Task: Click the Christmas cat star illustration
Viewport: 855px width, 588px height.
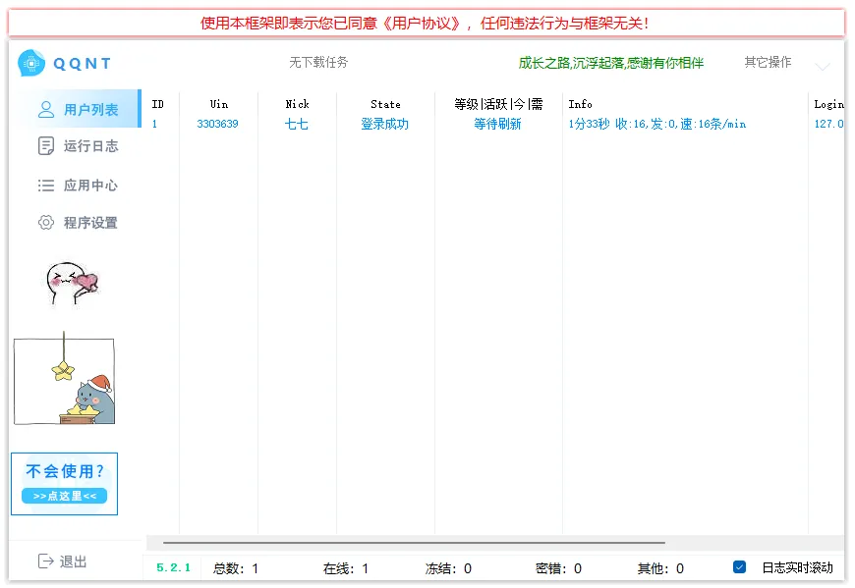Action: 64,382
